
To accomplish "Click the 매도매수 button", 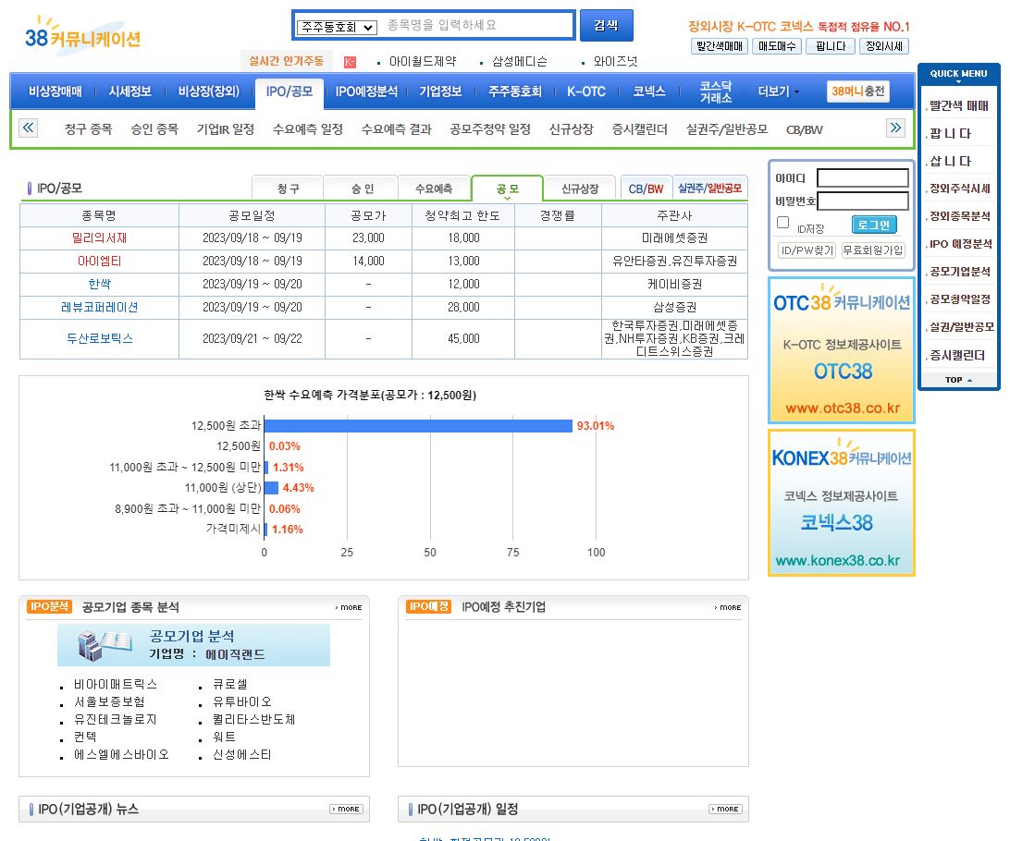I will coord(777,46).
